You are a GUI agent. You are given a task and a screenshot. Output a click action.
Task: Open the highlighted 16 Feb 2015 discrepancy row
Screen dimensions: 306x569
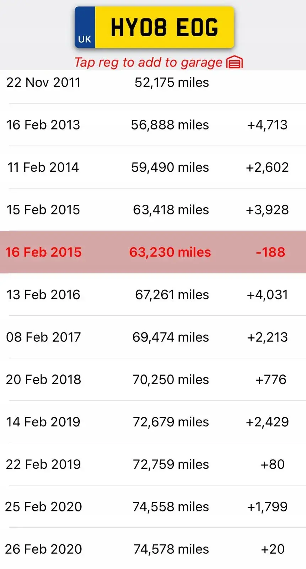coord(153,252)
